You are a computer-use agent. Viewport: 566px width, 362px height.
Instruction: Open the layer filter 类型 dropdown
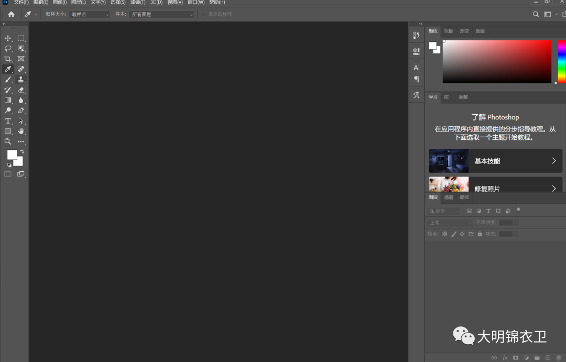(444, 211)
